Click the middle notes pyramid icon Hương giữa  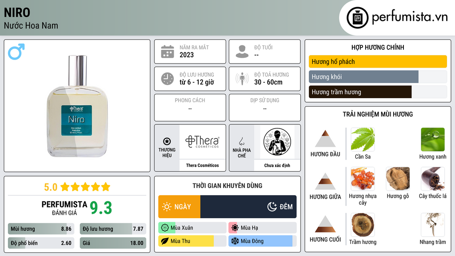325,181
